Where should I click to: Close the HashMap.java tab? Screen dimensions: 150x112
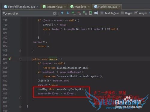pos(119,7)
